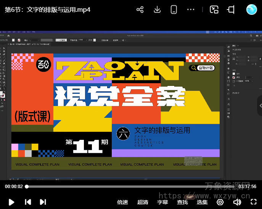This screenshot has width=262, height=209.
Task: Open the 选集 episode list
Action: 203,202
